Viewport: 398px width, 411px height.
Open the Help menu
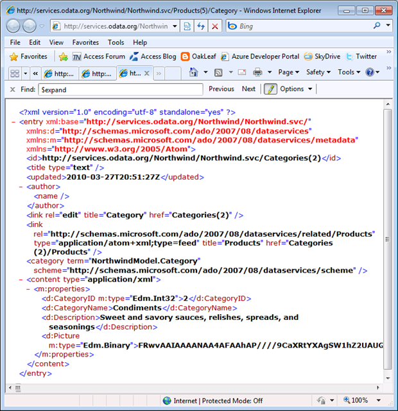pyautogui.click(x=139, y=42)
